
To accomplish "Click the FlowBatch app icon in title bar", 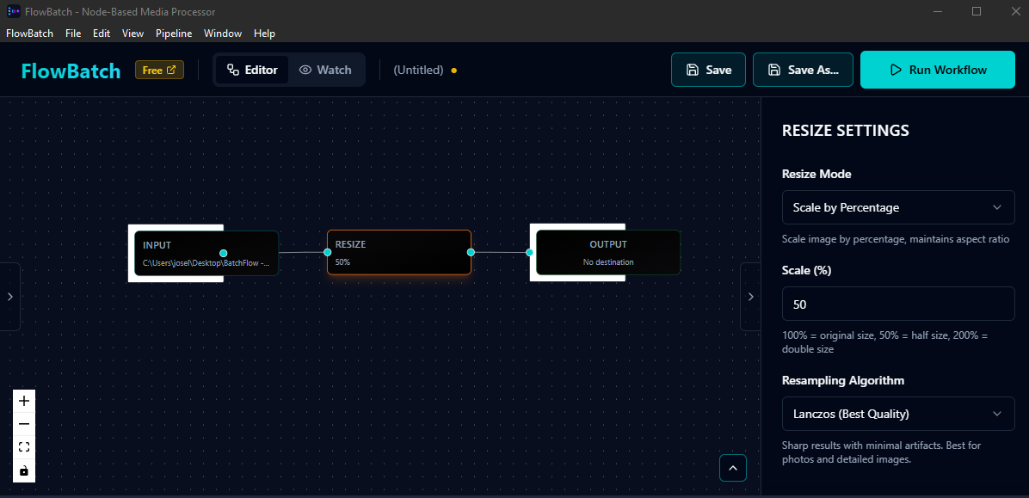I will pyautogui.click(x=12, y=11).
